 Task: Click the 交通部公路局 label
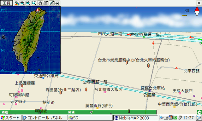(46, 76)
